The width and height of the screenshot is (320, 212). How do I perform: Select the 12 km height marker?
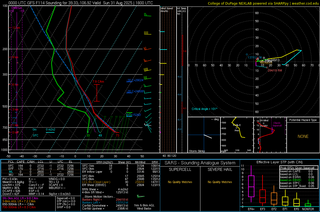16,28
